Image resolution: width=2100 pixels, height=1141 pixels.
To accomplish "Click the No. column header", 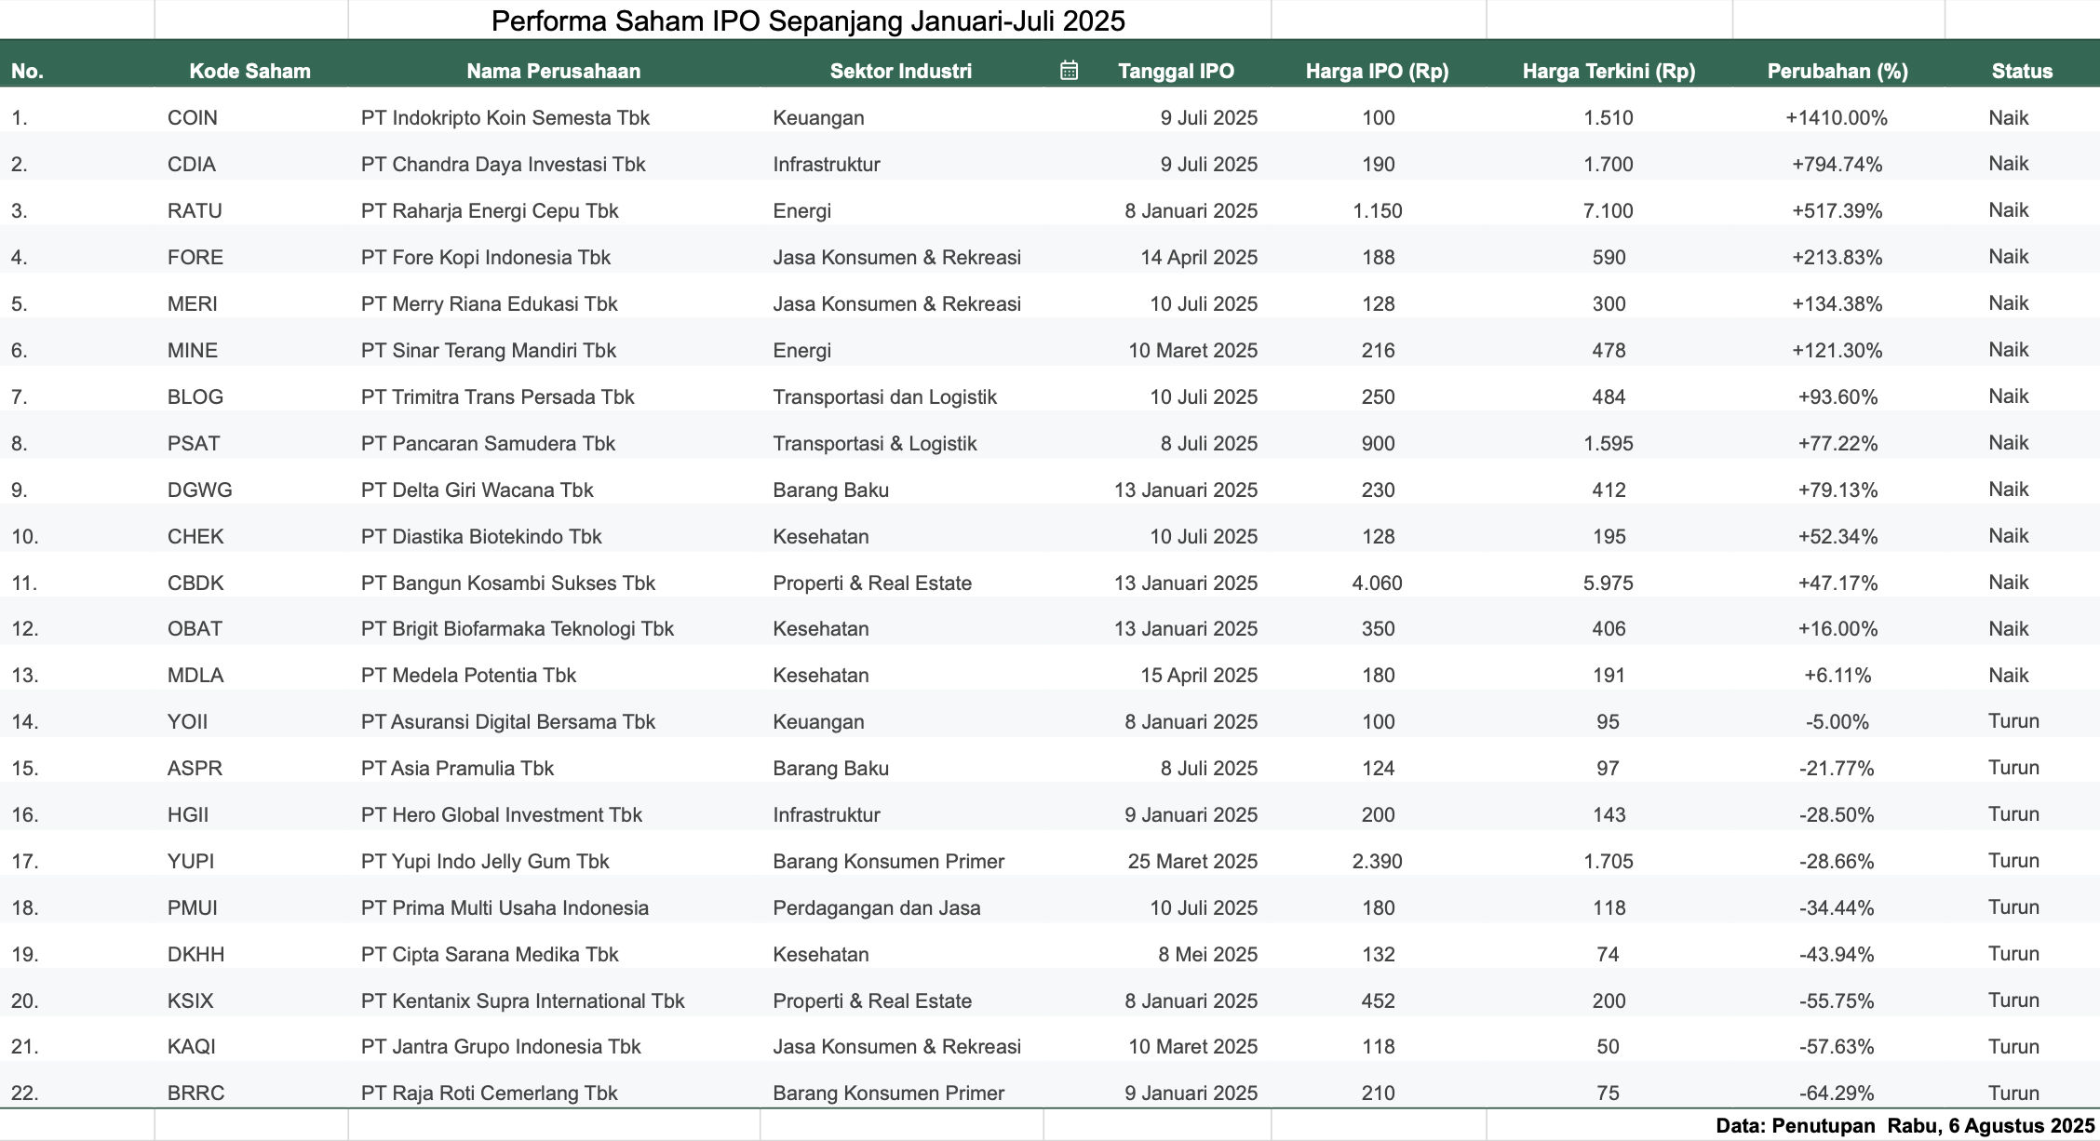I will click(27, 71).
